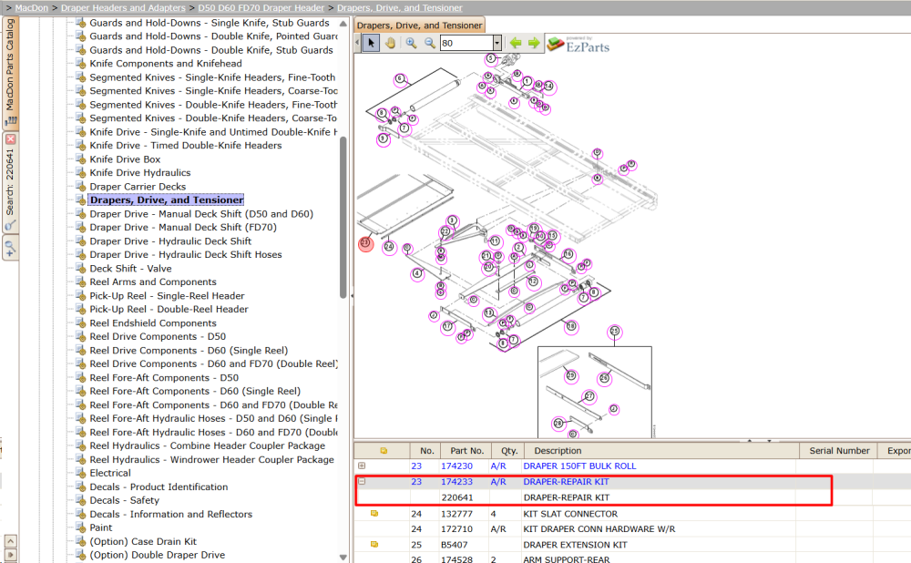The width and height of the screenshot is (911, 563).
Task: Open part number 174230 link
Action: click(456, 466)
